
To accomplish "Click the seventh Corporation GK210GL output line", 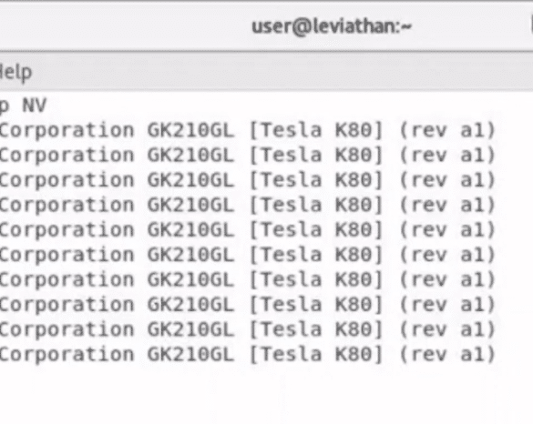I will coord(247,279).
